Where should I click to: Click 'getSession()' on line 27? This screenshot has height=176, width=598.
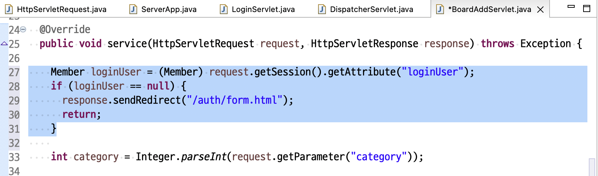(288, 72)
